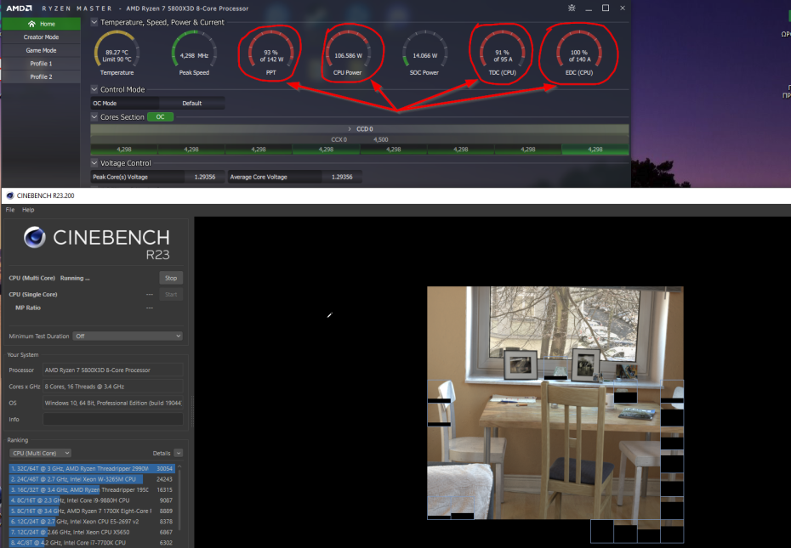
Task: Click the Cinebench logo icon in title bar
Action: (9, 195)
